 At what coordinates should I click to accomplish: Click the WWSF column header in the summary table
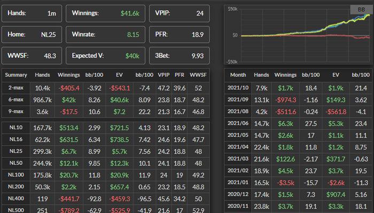coord(198,75)
